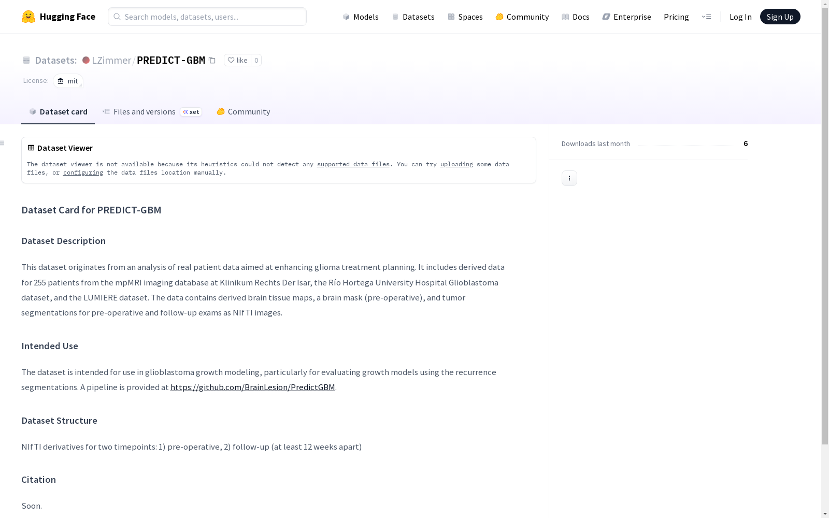This screenshot has height=518, width=829.
Task: Like the PREDICT-GBM dataset
Action: (x=237, y=60)
